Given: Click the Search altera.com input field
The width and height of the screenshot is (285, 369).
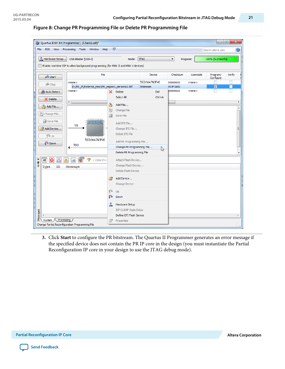Looking at the screenshot, I should tap(219, 50).
